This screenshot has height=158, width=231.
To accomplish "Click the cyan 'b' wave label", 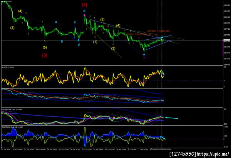I will click(62, 41).
